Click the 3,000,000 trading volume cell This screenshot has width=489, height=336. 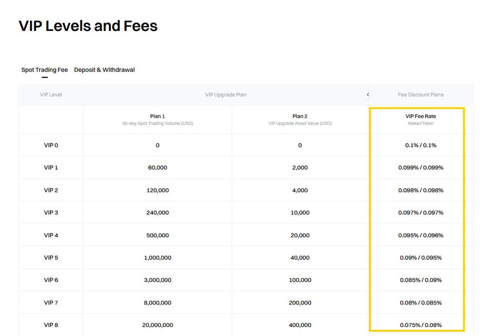[x=158, y=280]
